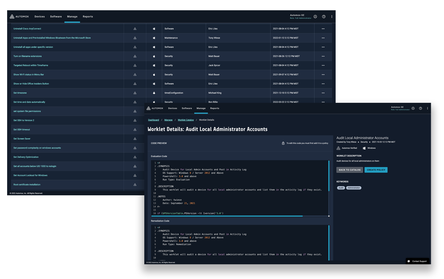The width and height of the screenshot is (444, 279).
Task: Open the Set SSH timeout worklet
Action: (22, 129)
